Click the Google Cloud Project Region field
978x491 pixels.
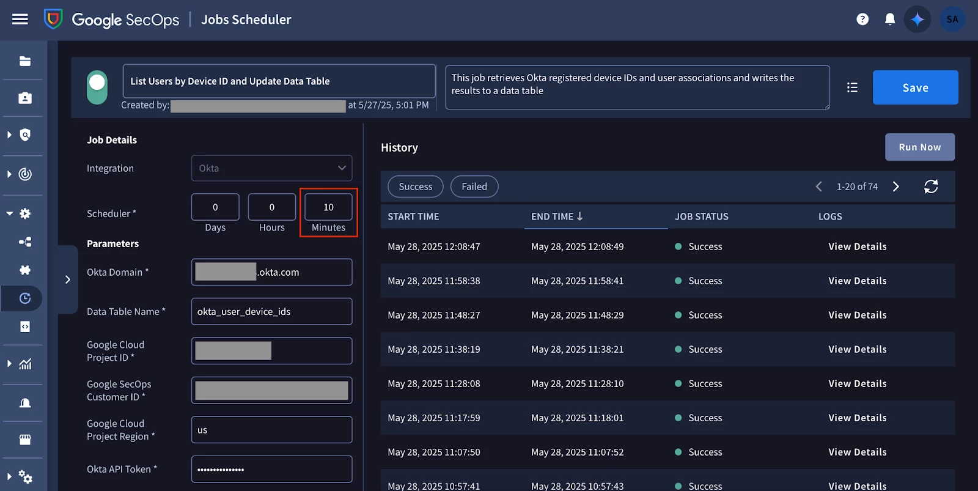[271, 430]
